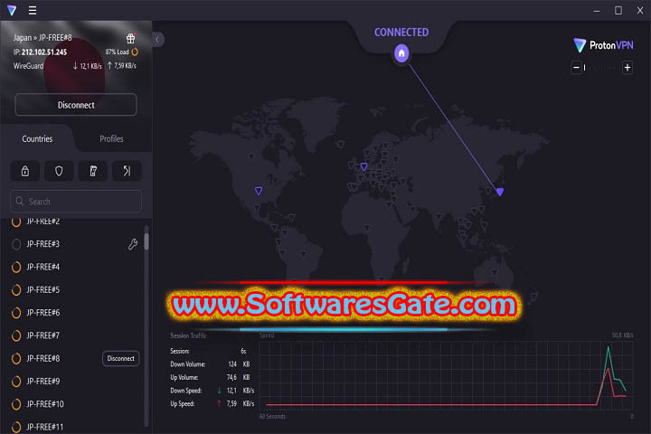Click the Japan server map marker

click(x=500, y=192)
